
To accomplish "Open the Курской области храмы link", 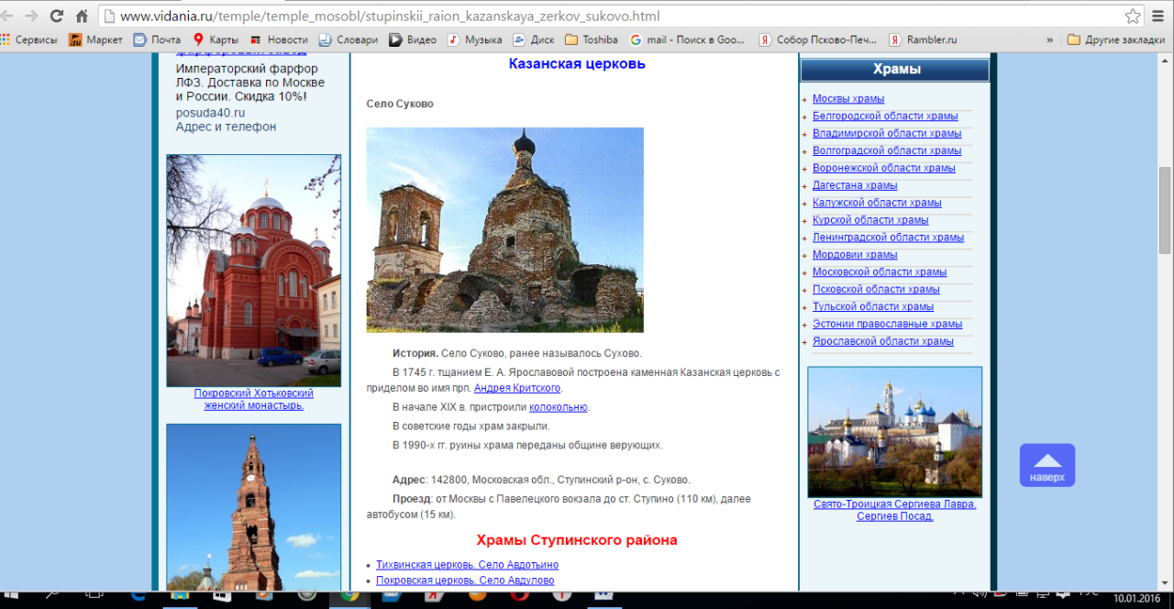I will coord(870,221).
